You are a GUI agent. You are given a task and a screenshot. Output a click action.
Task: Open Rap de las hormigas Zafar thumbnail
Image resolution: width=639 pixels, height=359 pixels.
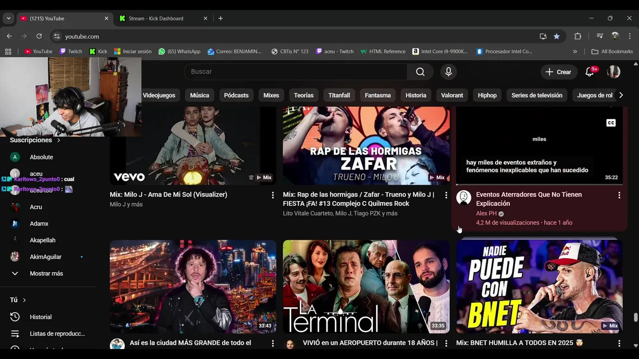click(x=366, y=146)
